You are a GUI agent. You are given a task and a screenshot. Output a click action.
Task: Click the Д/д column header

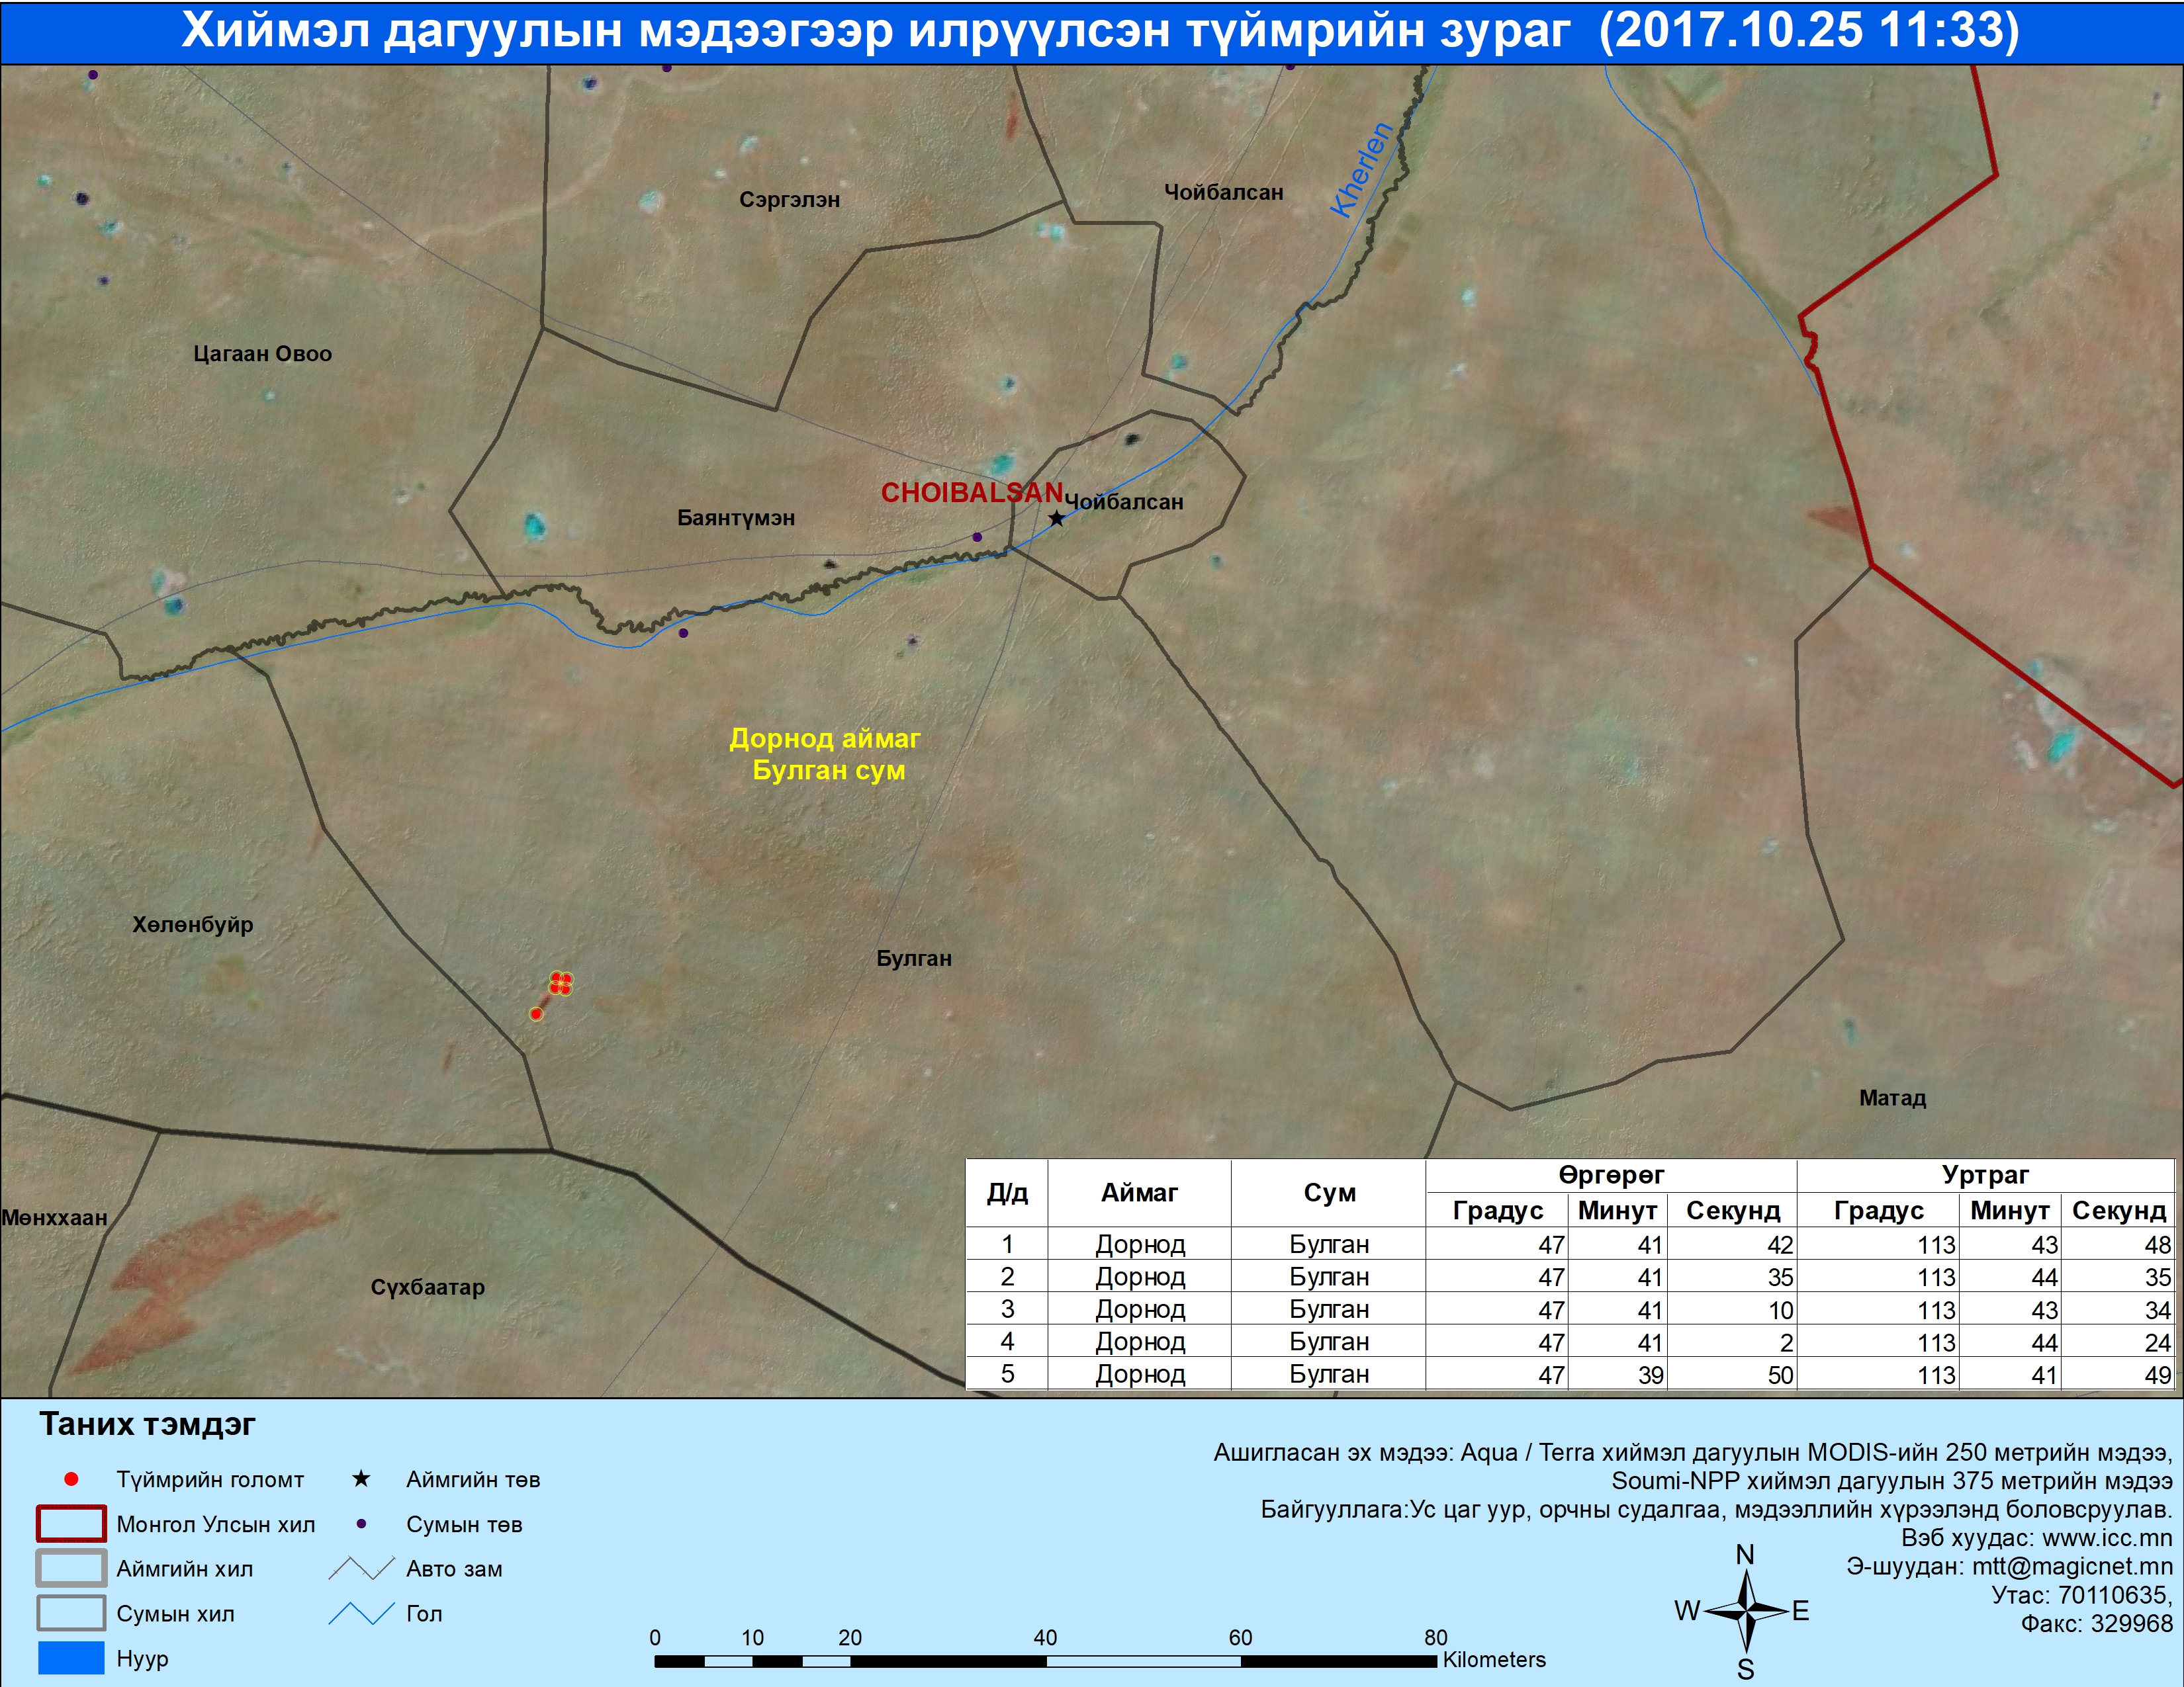click(x=1007, y=1192)
